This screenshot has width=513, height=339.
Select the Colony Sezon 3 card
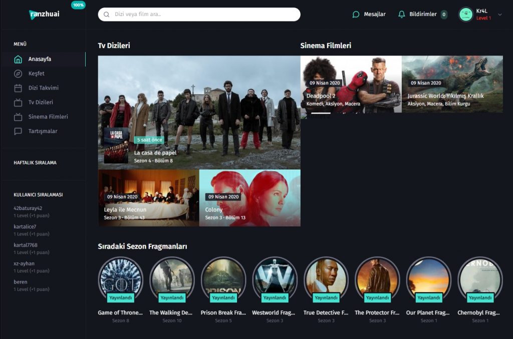(x=249, y=198)
